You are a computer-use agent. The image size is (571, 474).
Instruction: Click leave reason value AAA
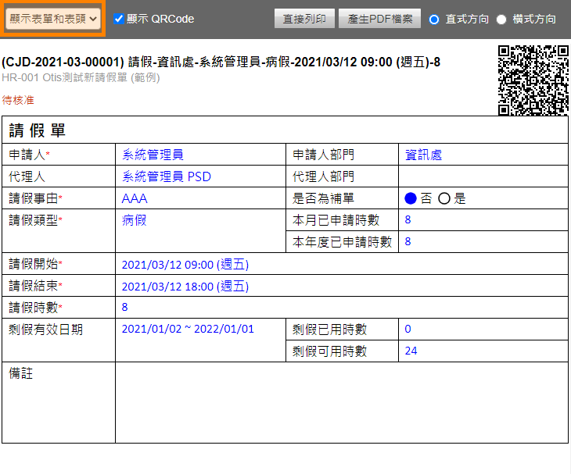(x=135, y=198)
